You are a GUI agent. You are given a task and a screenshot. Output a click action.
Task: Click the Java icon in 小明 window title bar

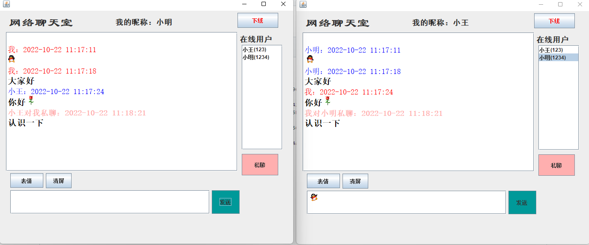point(6,4)
